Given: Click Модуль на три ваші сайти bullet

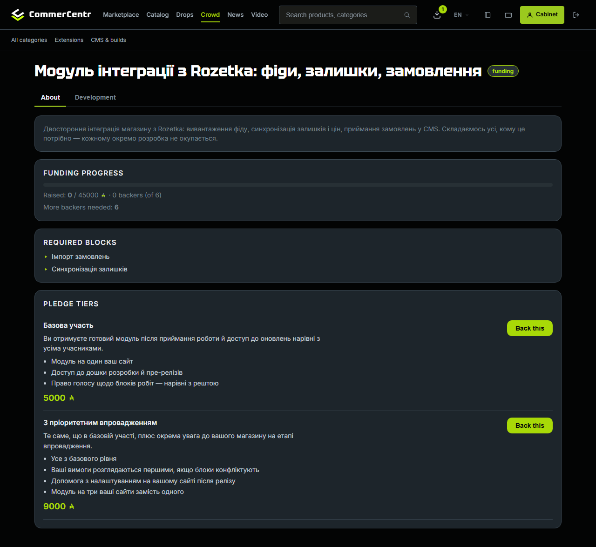Looking at the screenshot, I should pos(117,492).
